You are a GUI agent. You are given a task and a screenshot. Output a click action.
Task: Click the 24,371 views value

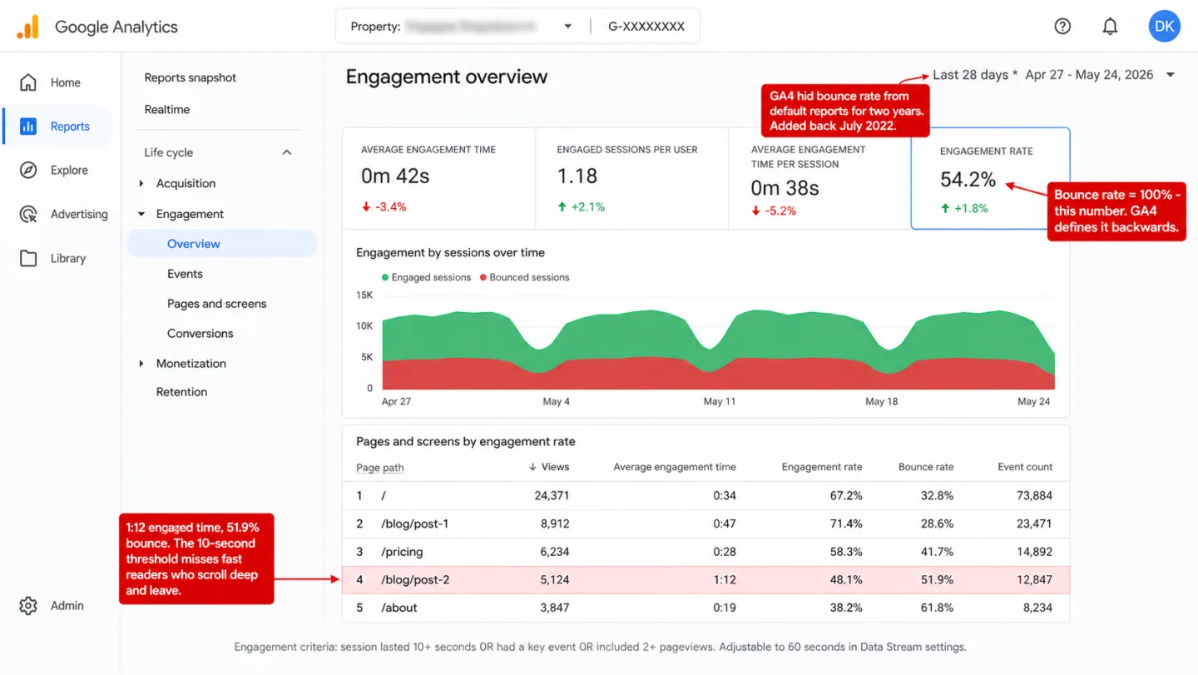tap(552, 495)
